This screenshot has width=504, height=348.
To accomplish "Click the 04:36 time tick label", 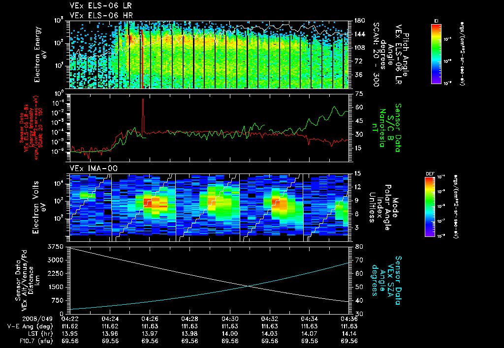I will (x=349, y=319).
